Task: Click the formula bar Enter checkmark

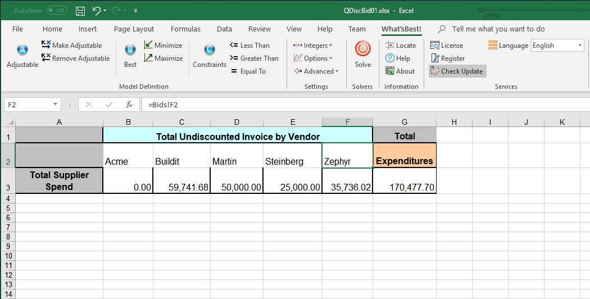Action: [x=109, y=105]
